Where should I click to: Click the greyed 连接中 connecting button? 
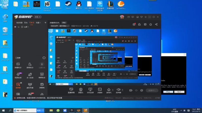(x=152, y=90)
